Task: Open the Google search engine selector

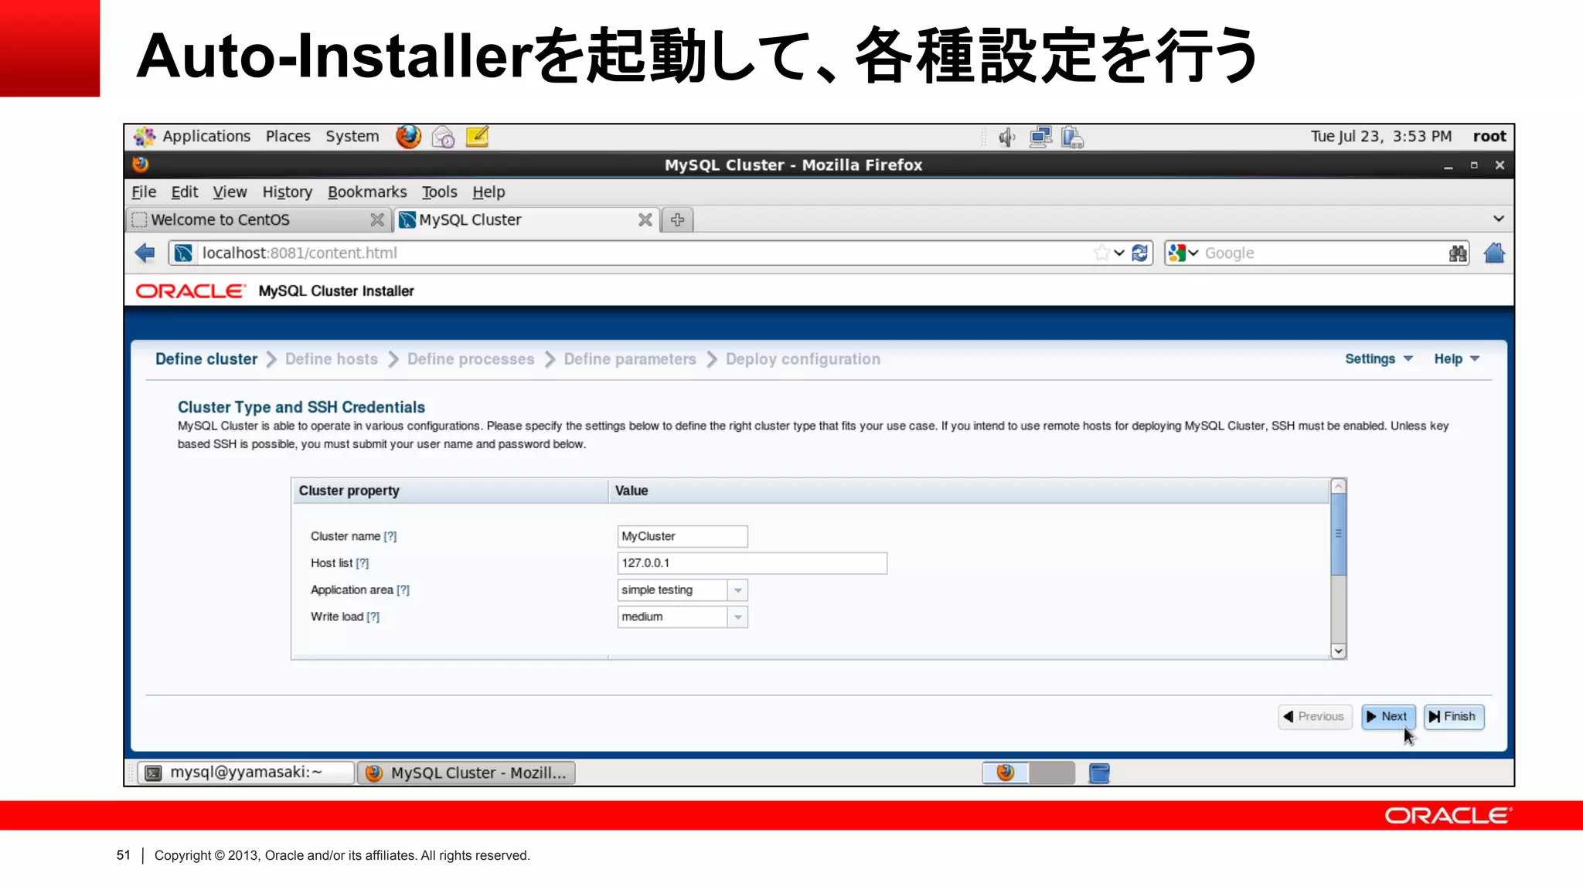Action: tap(1183, 253)
